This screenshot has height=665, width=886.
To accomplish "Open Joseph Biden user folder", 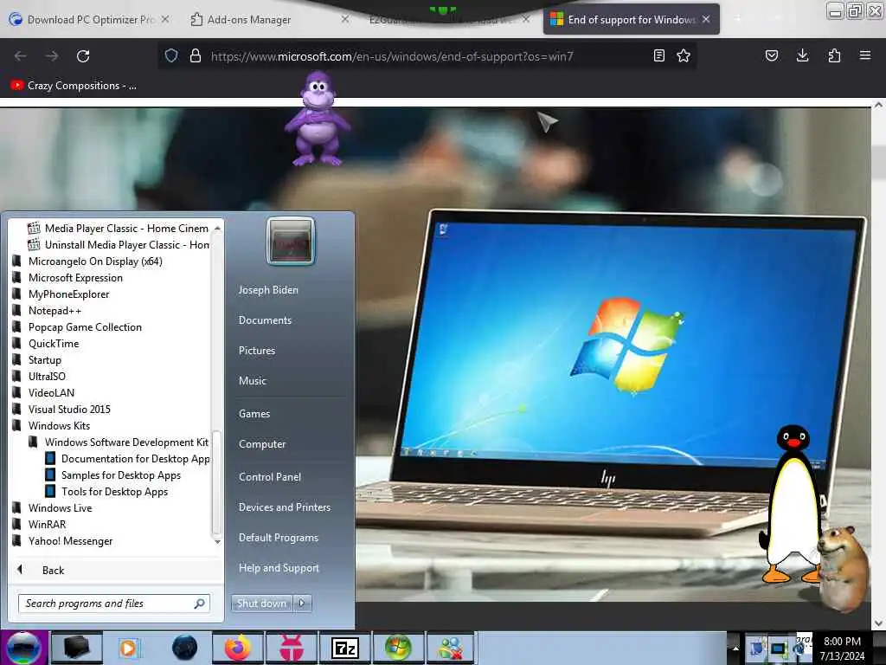I will 268,289.
